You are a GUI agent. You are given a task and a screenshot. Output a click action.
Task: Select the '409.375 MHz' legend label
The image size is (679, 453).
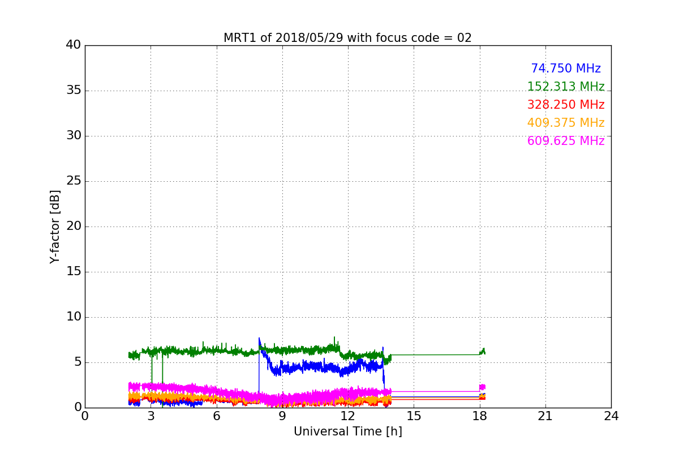(566, 123)
